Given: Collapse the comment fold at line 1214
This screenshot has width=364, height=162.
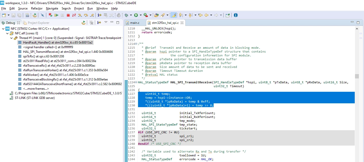Looking at the screenshot, I should tap(136, 44).
